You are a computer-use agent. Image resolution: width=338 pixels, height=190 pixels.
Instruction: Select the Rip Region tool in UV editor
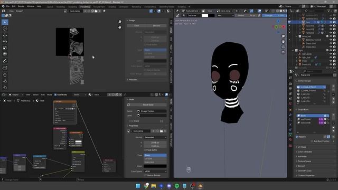5,68
